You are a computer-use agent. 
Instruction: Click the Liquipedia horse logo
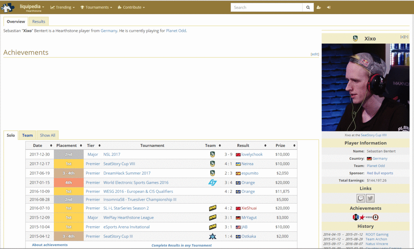point(8,7)
